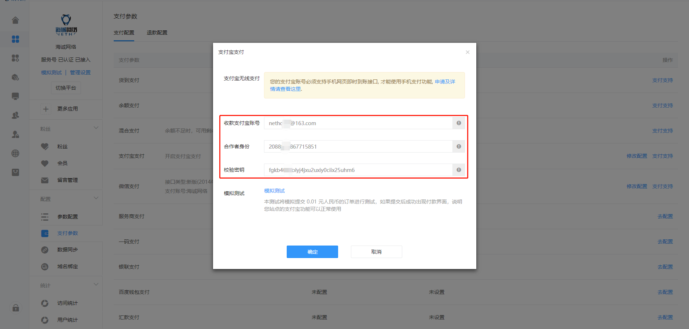Click 去配置 in 银联支付 row

point(665,267)
